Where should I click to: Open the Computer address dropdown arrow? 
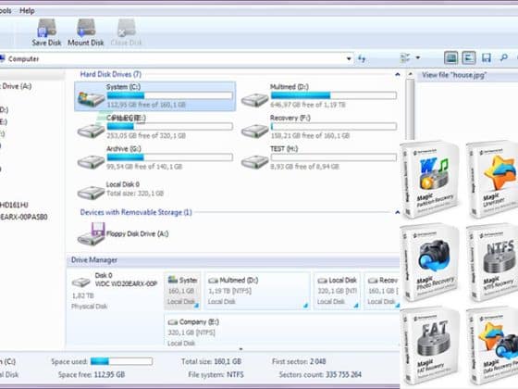(349, 59)
